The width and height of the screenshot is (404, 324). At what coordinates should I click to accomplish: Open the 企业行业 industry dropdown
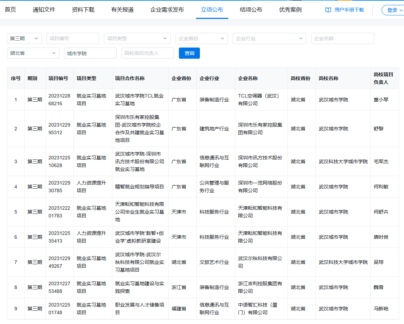pyautogui.click(x=269, y=38)
